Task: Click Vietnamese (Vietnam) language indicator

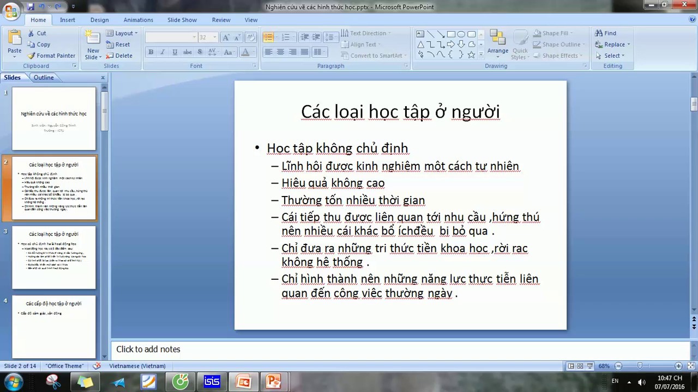Action: coord(137,366)
